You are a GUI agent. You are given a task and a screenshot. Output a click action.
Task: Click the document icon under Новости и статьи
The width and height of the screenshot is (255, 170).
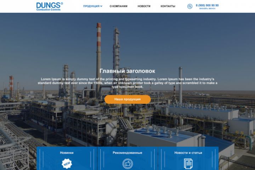(188, 164)
